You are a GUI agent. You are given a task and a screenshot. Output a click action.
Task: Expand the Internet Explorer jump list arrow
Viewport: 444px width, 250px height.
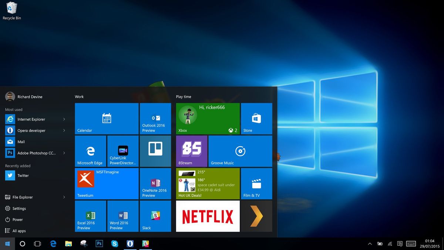point(64,119)
